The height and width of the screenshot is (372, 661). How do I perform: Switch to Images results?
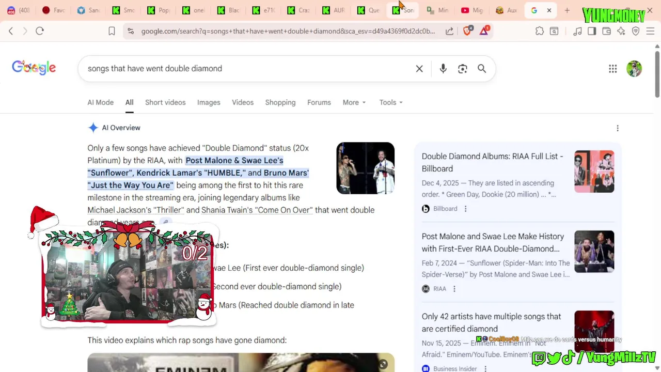(209, 102)
